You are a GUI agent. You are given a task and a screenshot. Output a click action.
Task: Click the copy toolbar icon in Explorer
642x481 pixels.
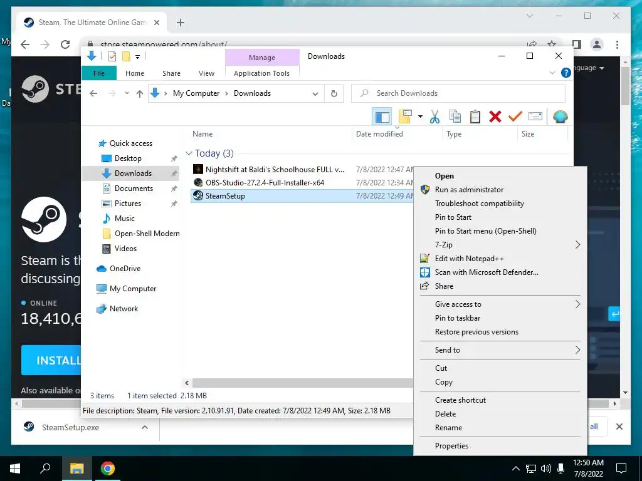coord(455,117)
